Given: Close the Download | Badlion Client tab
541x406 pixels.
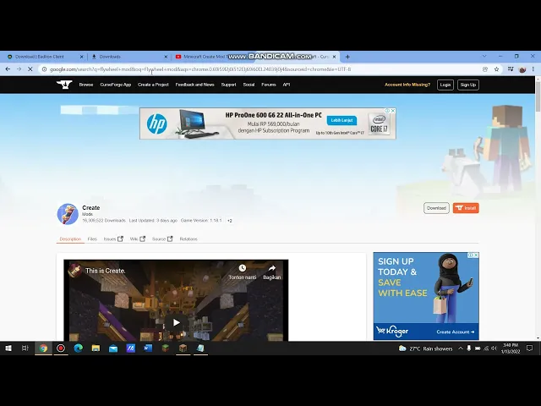Looking at the screenshot, I should click(x=81, y=57).
